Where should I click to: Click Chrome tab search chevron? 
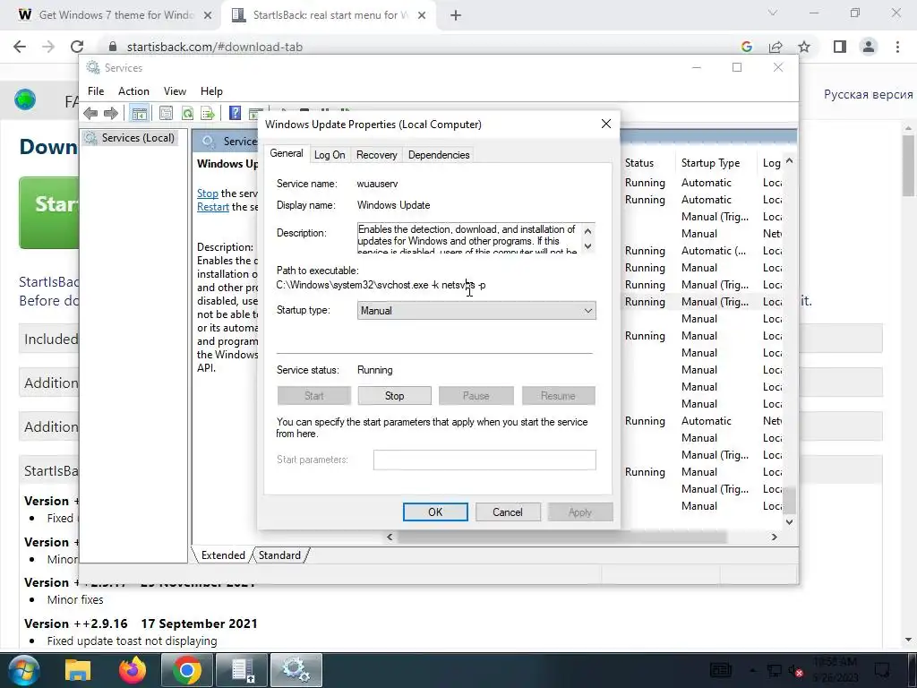[x=773, y=13]
